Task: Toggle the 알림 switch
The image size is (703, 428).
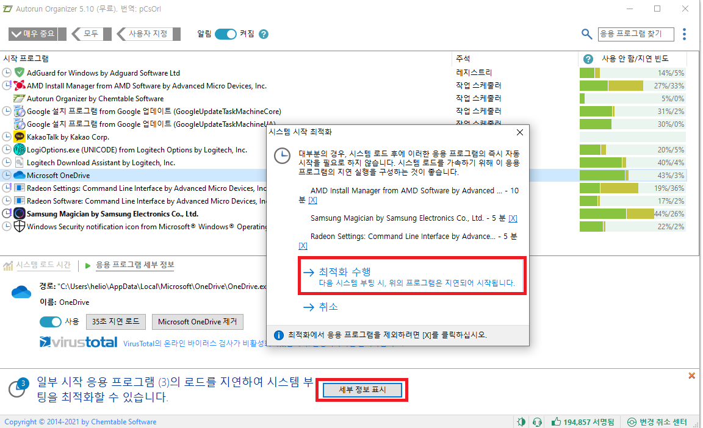Action: pyautogui.click(x=226, y=34)
